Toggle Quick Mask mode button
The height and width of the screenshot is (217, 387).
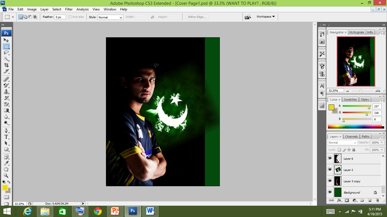pos(6,197)
